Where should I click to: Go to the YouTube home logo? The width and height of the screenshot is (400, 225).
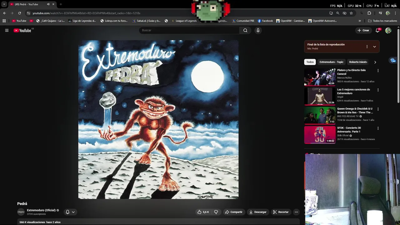point(22,30)
